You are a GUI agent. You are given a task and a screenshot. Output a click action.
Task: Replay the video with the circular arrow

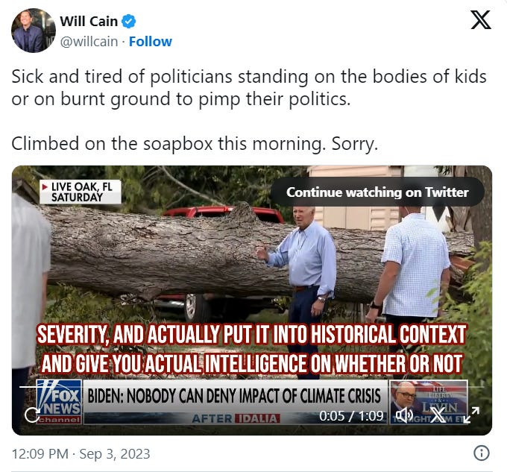[x=32, y=415]
